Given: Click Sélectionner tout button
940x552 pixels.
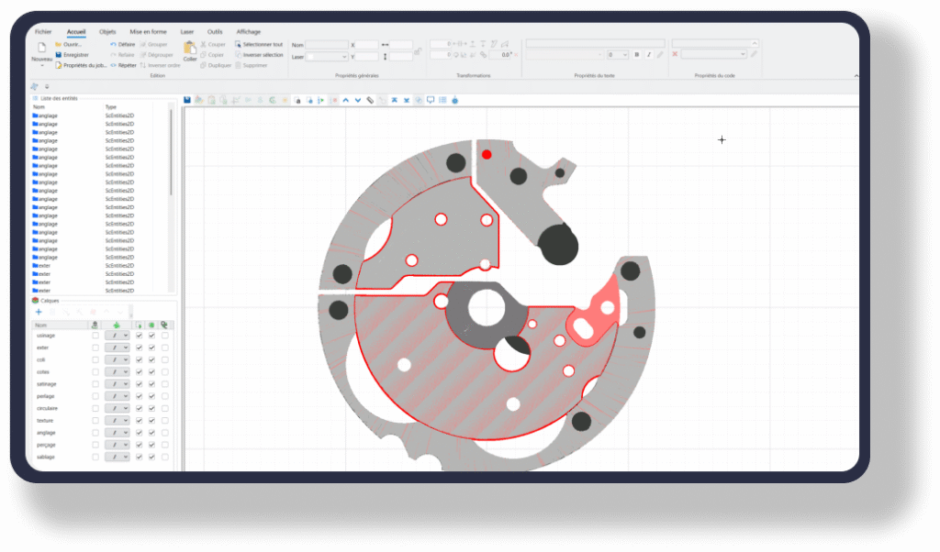Looking at the screenshot, I should click(x=260, y=44).
